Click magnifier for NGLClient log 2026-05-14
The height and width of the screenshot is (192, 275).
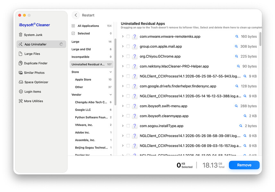point(245,96)
